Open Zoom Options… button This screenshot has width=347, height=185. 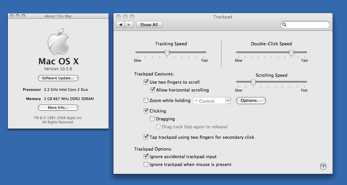click(251, 100)
